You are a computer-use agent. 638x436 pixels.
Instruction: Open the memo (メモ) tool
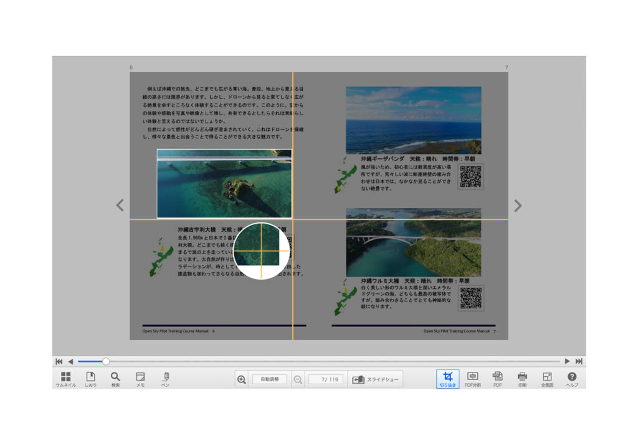pos(140,379)
